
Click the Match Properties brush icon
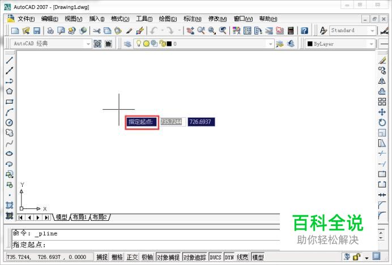[x=129, y=31]
